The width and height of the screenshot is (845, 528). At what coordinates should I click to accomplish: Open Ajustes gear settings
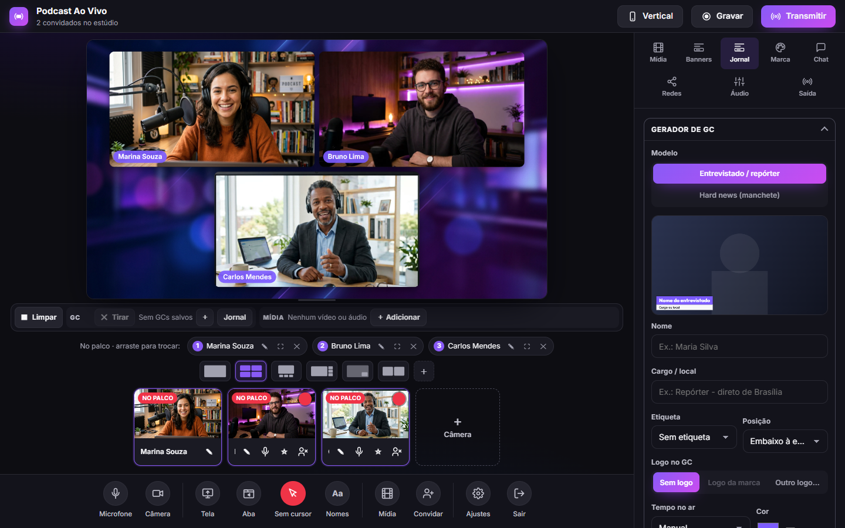point(478,493)
